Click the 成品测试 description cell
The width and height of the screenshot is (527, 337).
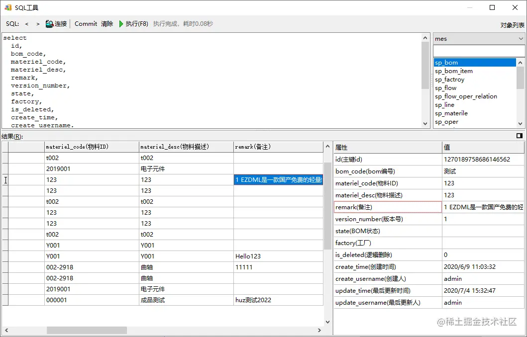(x=186, y=300)
